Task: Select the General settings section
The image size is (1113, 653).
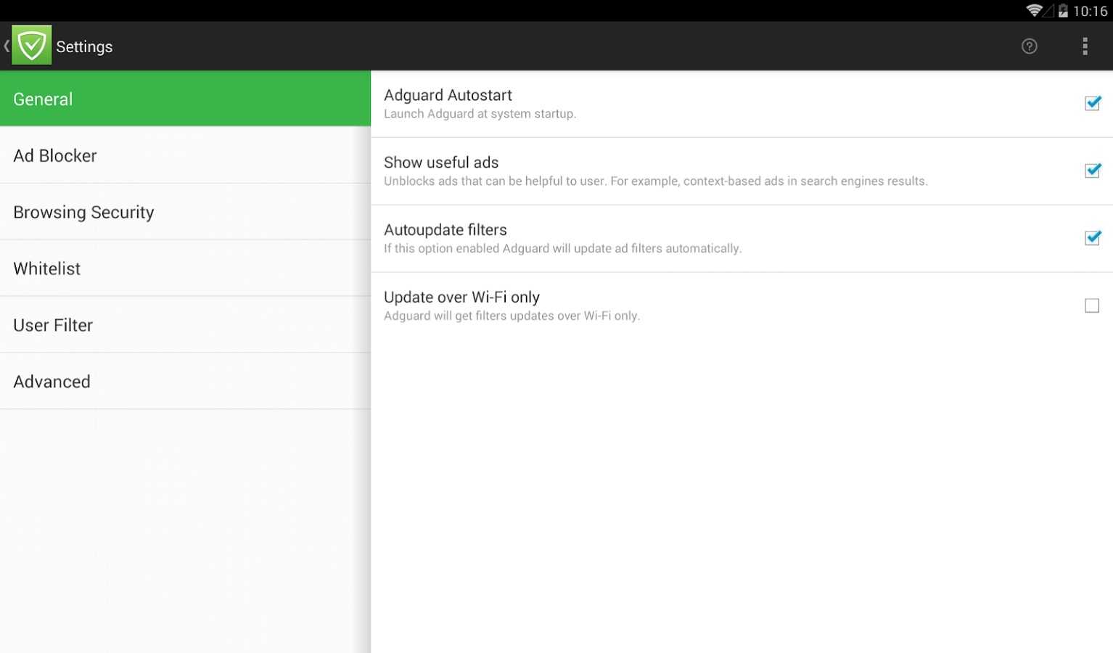Action: click(185, 99)
